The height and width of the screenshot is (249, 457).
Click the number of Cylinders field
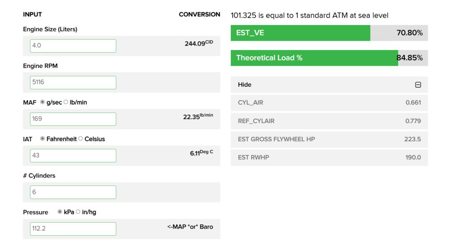(x=73, y=192)
